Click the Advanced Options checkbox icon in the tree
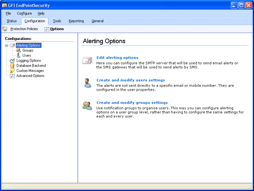This screenshot has height=191, width=254. click(12, 76)
